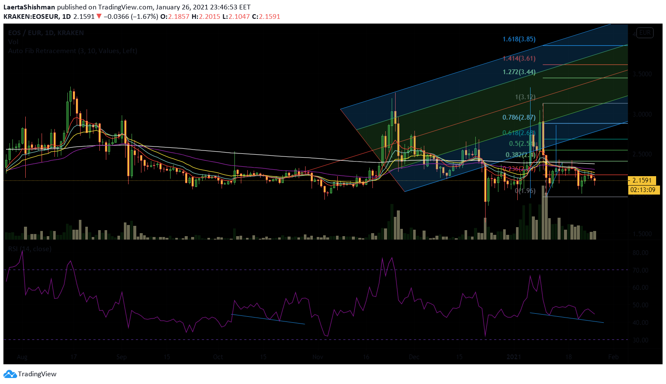
Task: Click the author name LaertaShishman
Action: 29,7
